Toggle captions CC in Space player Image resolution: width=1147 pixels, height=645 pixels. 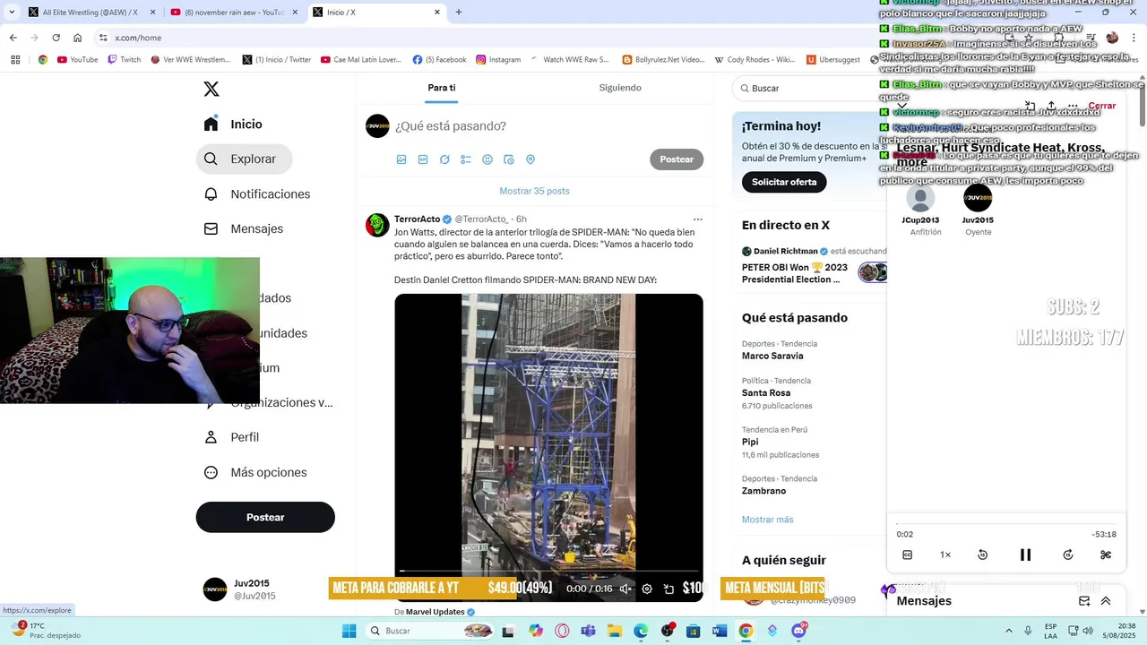[907, 555]
